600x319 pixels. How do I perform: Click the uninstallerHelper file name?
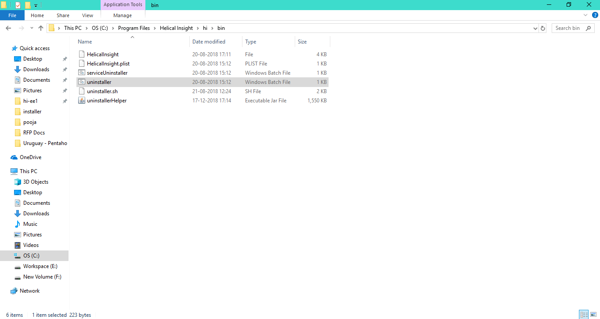tap(107, 101)
